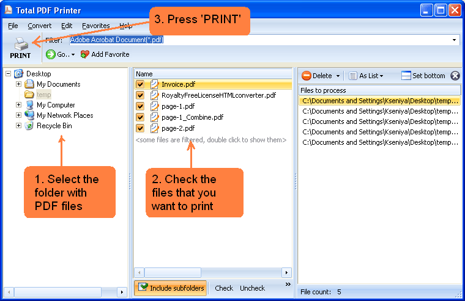The height and width of the screenshot is (301, 465).
Task: Select RoyaltyFreeLicenseHTMLconverter.pdf file name
Action: 218,95
